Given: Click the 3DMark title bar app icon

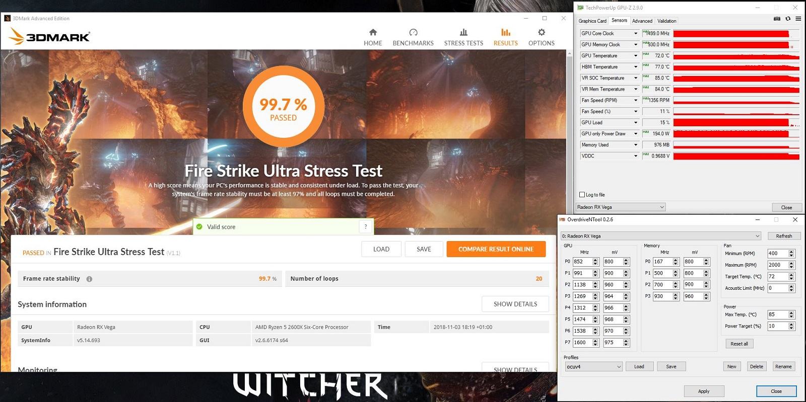Looking at the screenshot, I should (x=7, y=18).
